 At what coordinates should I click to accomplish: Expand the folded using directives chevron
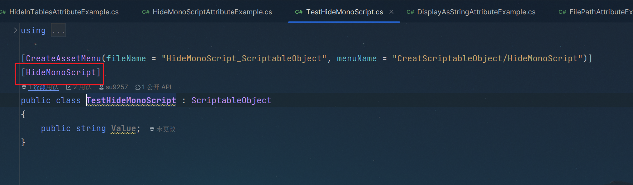15,30
